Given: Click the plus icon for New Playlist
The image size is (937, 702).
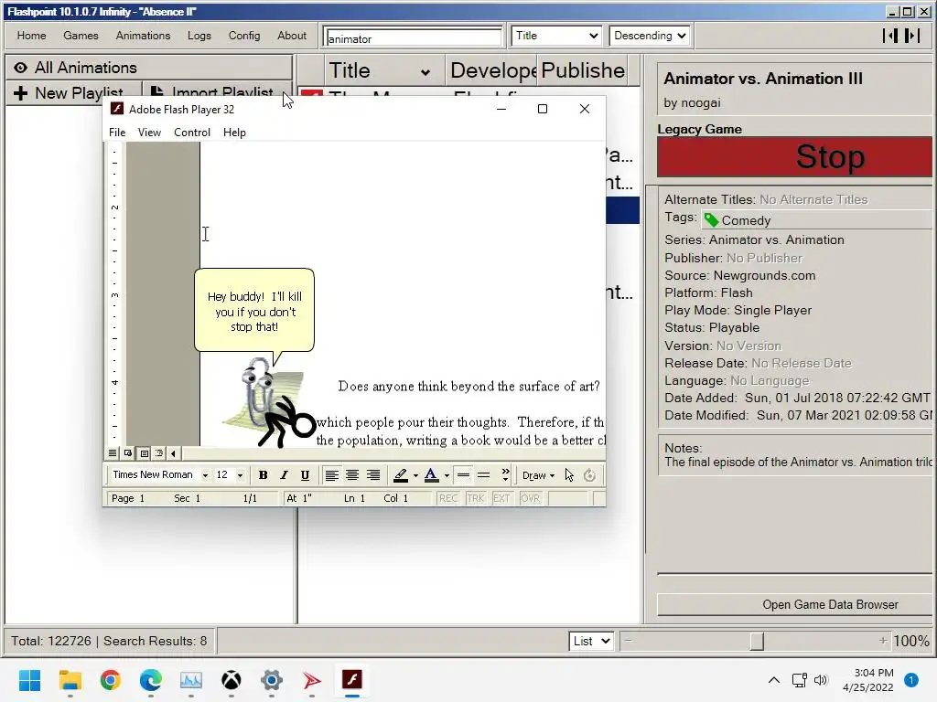Looking at the screenshot, I should pyautogui.click(x=20, y=93).
